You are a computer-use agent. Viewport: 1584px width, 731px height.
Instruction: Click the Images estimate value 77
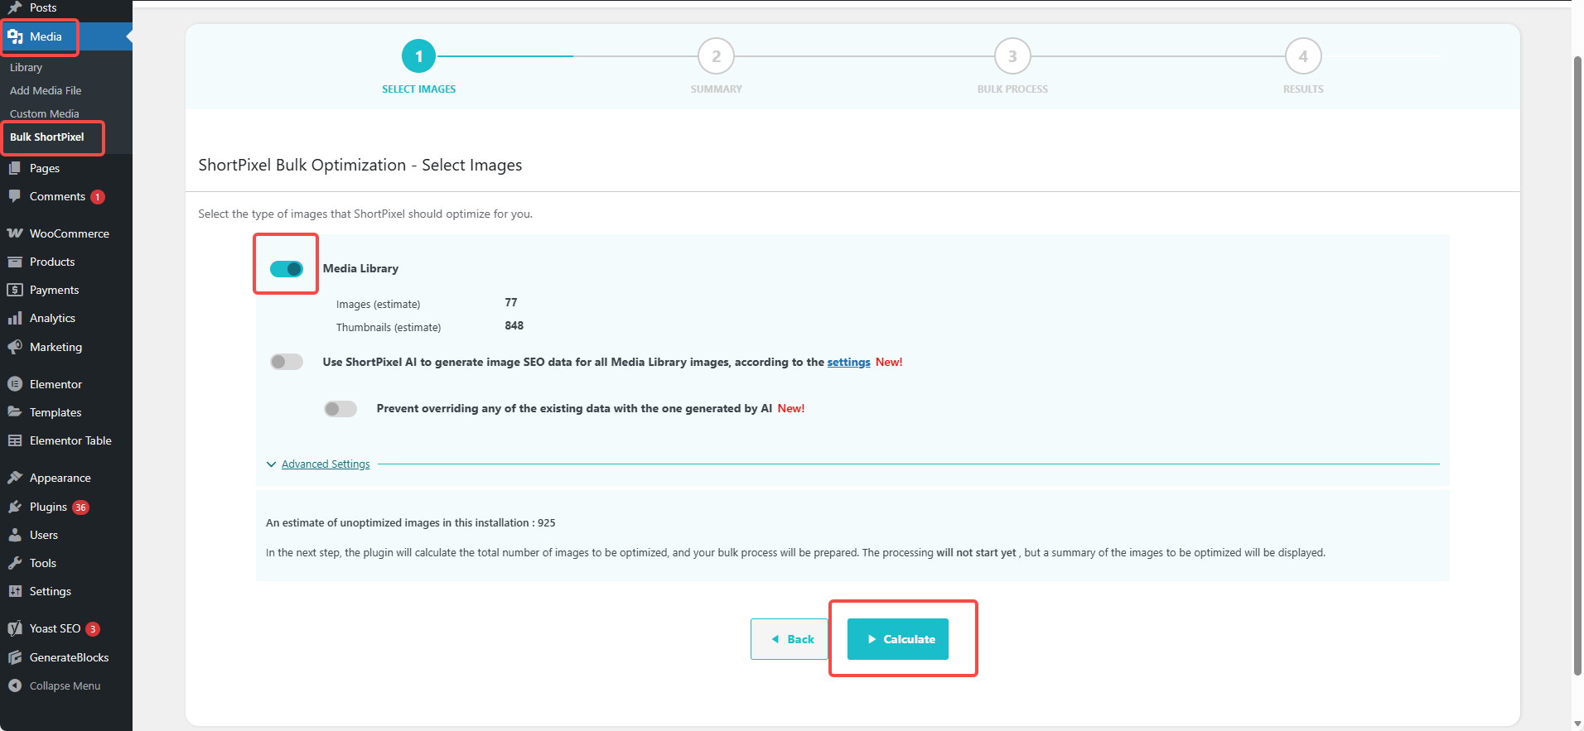coord(511,303)
